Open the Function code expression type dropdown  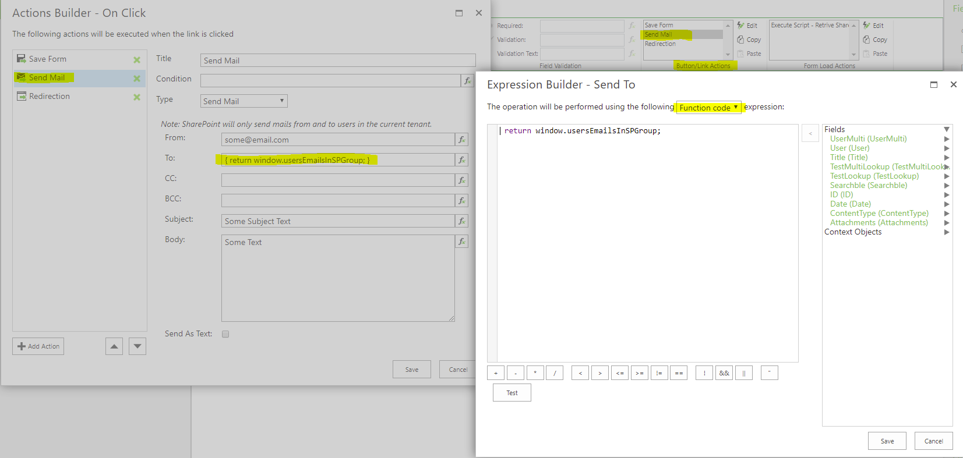coord(708,108)
